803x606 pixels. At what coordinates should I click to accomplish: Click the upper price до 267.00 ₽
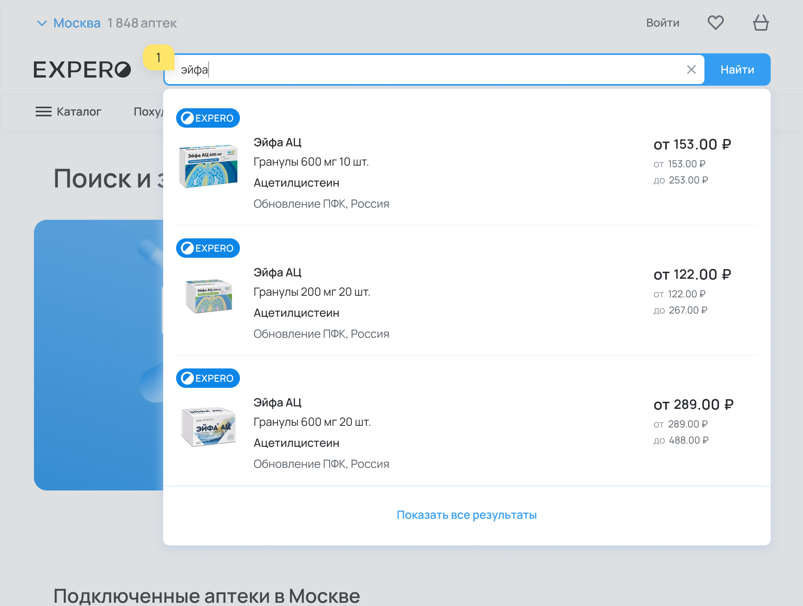click(x=680, y=310)
